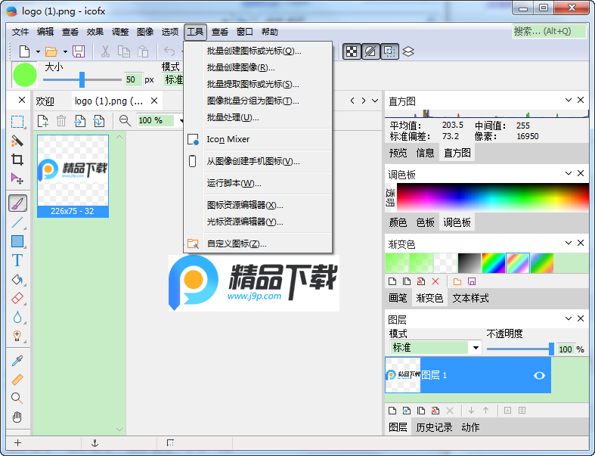Select the crop tool
595x456 pixels.
[17, 160]
